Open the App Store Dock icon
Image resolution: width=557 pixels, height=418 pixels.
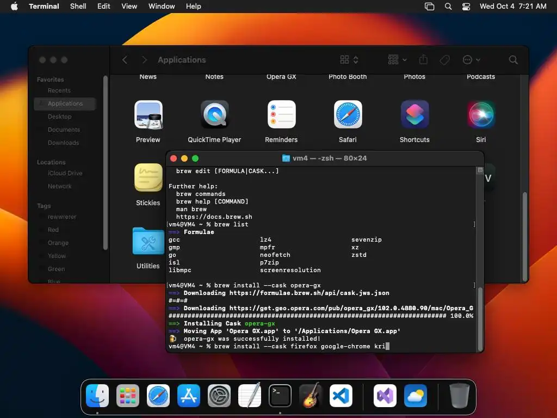point(189,395)
